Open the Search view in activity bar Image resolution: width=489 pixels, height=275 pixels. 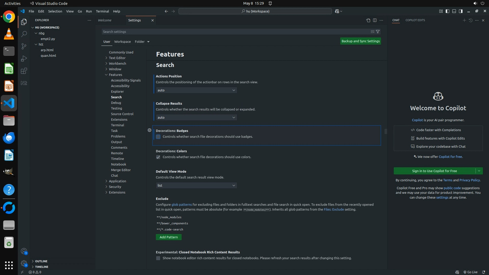[24, 34]
